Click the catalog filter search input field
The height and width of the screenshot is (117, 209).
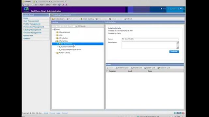pos(64,26)
